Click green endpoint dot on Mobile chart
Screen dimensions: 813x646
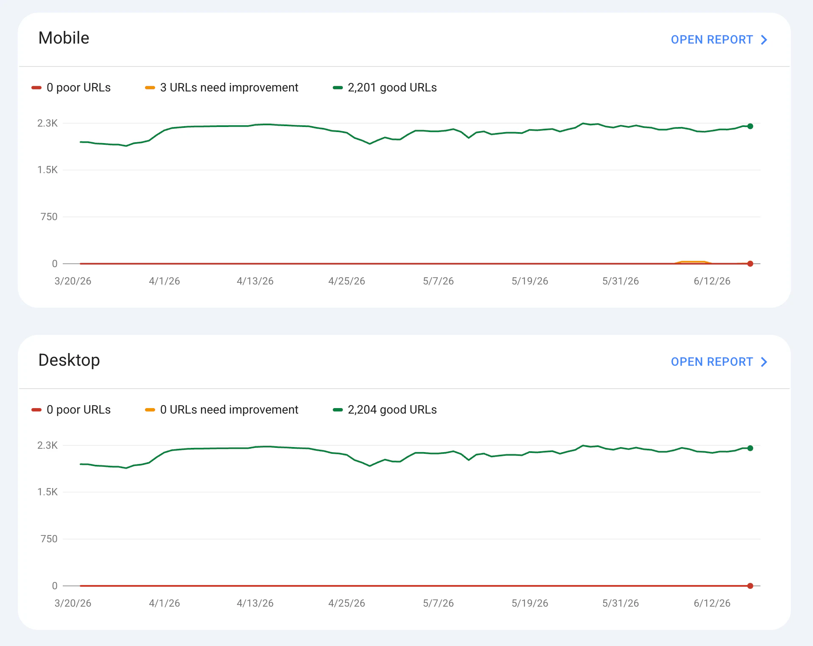coord(750,126)
